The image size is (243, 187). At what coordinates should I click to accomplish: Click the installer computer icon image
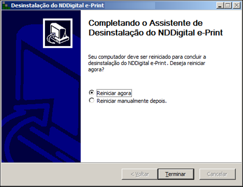(x=58, y=33)
